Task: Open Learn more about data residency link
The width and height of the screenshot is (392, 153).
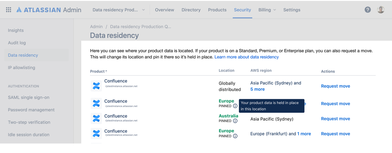Action: (246, 57)
